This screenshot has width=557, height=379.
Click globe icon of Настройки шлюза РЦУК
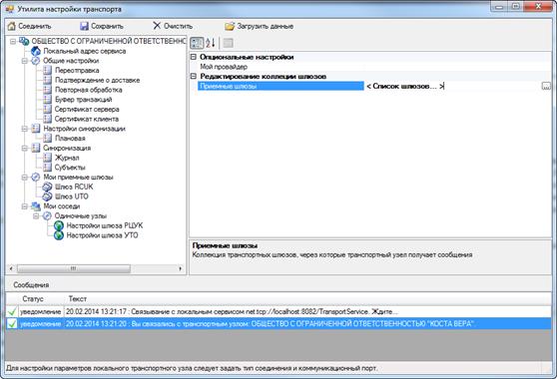tap(59, 225)
